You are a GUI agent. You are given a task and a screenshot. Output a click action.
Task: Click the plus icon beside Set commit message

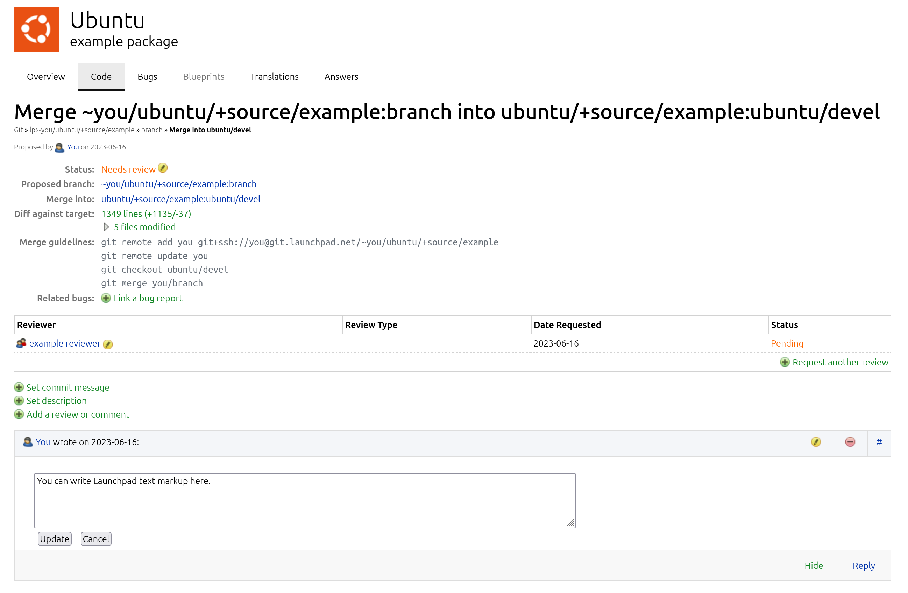click(19, 388)
